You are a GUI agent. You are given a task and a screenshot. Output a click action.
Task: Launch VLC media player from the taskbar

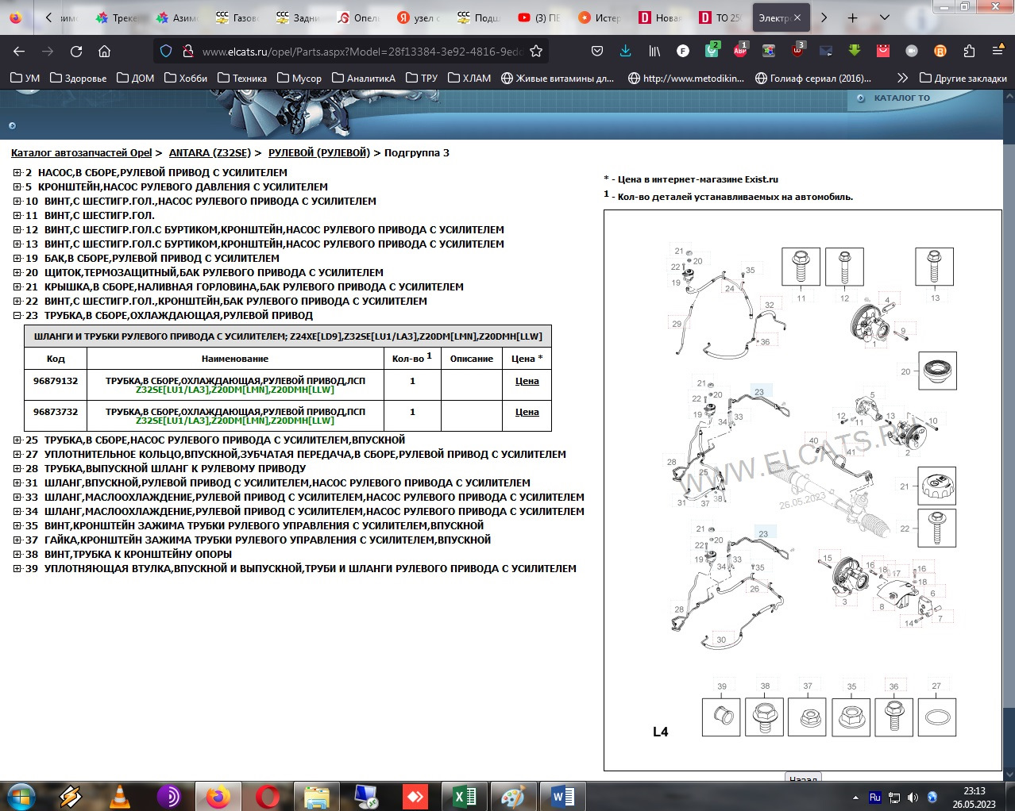(120, 796)
